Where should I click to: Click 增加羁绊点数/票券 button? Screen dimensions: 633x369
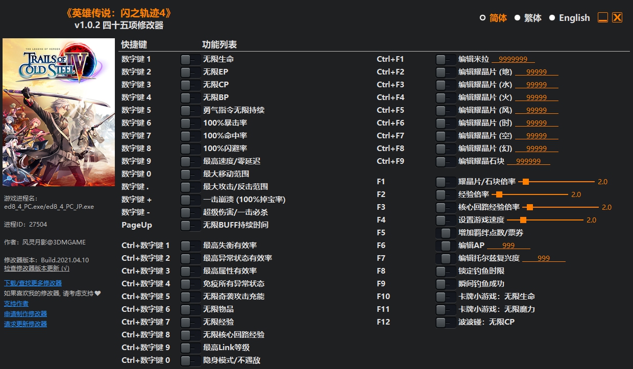[446, 233]
